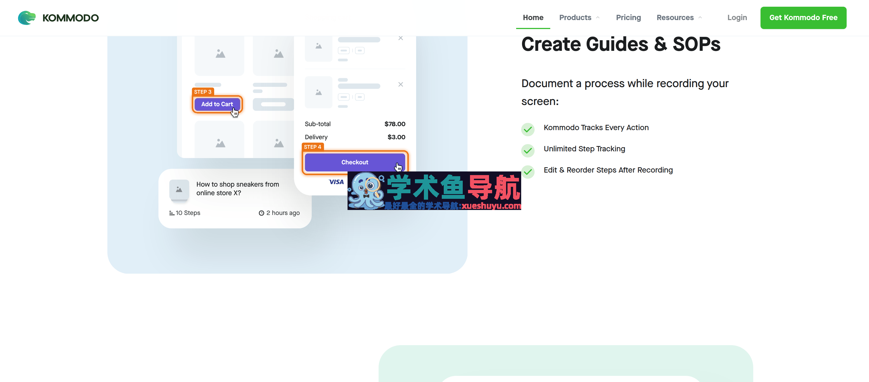Viewport: 869px width, 382px height.
Task: Click the "Delivery" label
Action: pyautogui.click(x=316, y=137)
